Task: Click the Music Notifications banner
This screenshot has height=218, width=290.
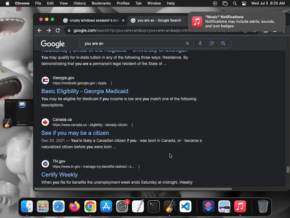Action: pyautogui.click(x=237, y=22)
